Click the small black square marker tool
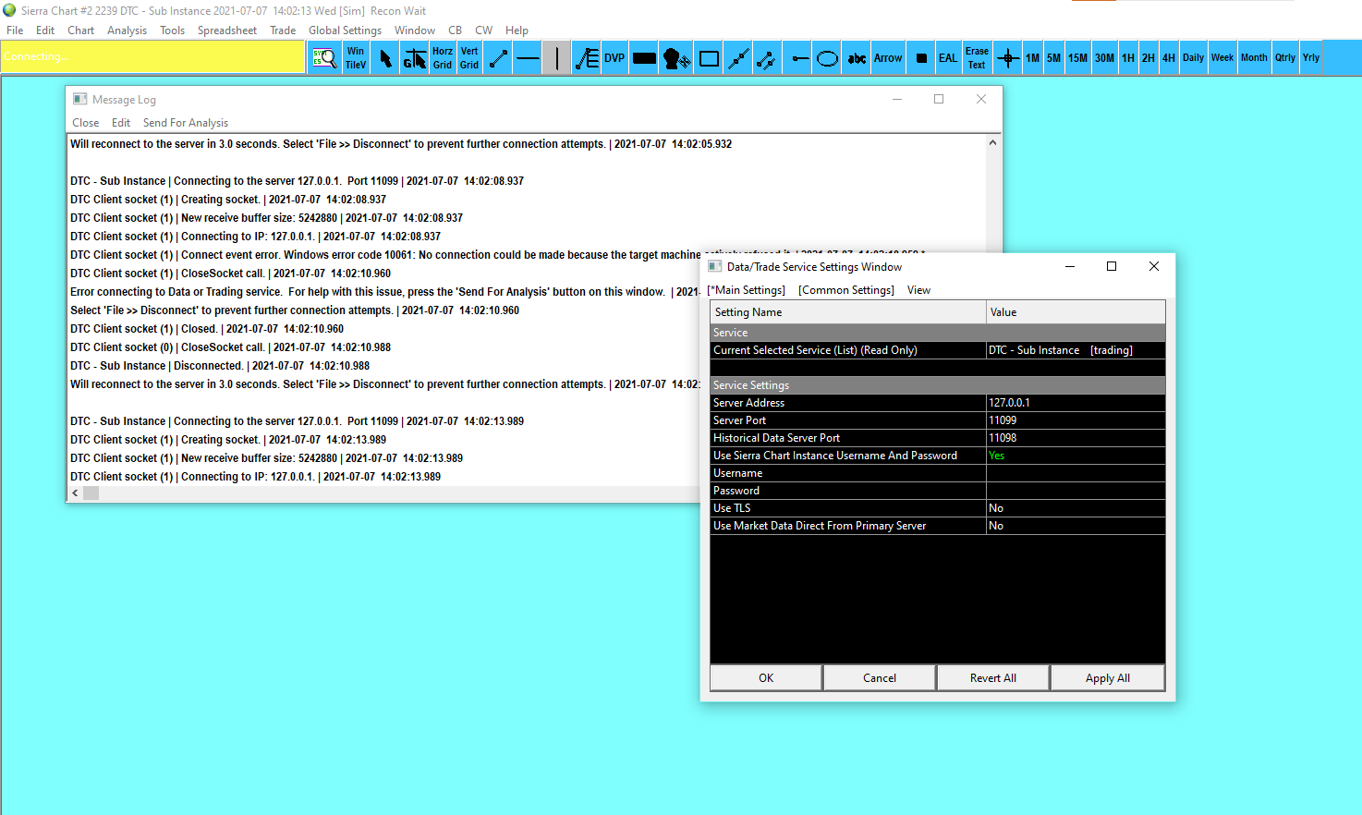This screenshot has height=815, width=1362. (x=921, y=58)
